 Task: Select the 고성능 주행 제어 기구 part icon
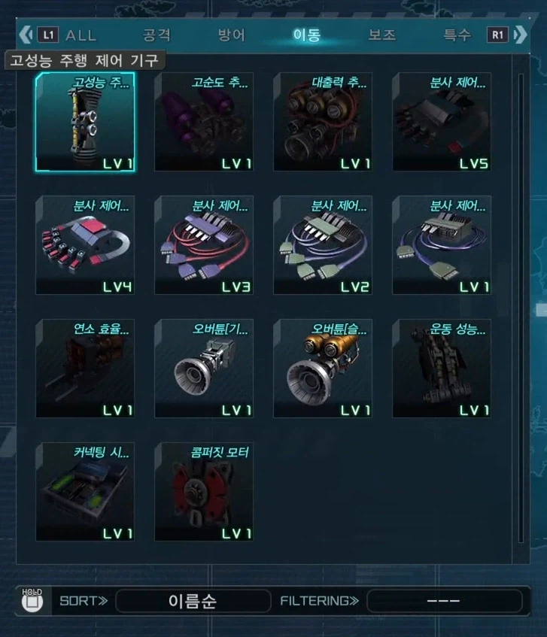85,122
